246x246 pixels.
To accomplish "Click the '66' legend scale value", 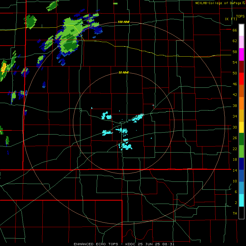I will pos(235,30).
